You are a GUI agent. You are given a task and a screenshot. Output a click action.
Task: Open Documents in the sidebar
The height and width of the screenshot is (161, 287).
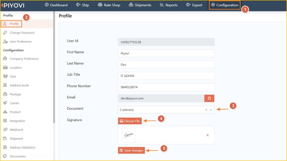(x=18, y=156)
